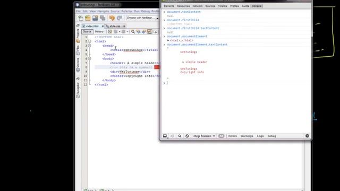
Task: Expand the <html>…</html> node in console output
Action: (x=168, y=40)
